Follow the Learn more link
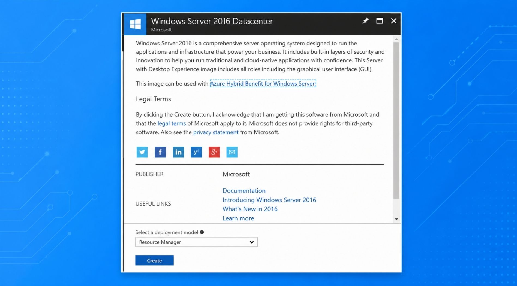Image resolution: width=517 pixels, height=286 pixels. pyautogui.click(x=238, y=218)
